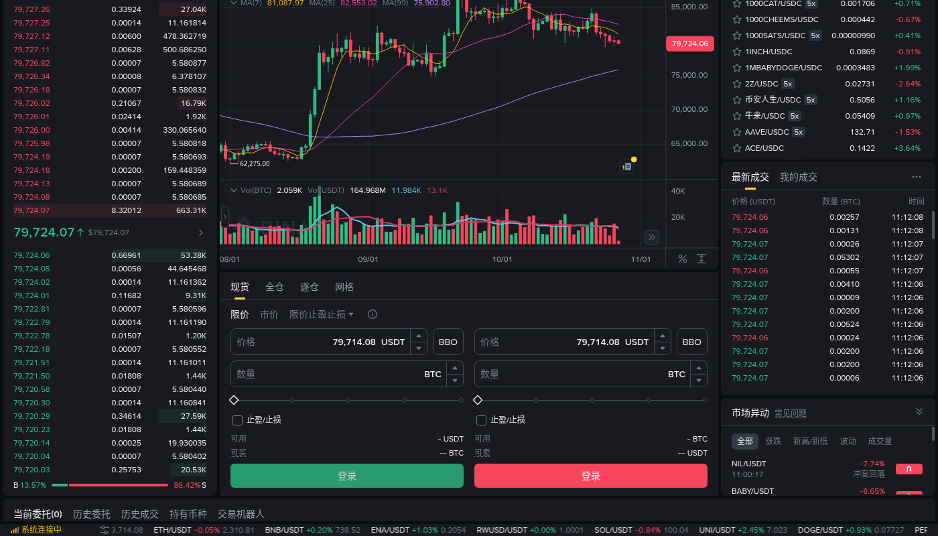
Task: Enable 止盈/止损 checkbox in sell form
Action: (x=481, y=420)
